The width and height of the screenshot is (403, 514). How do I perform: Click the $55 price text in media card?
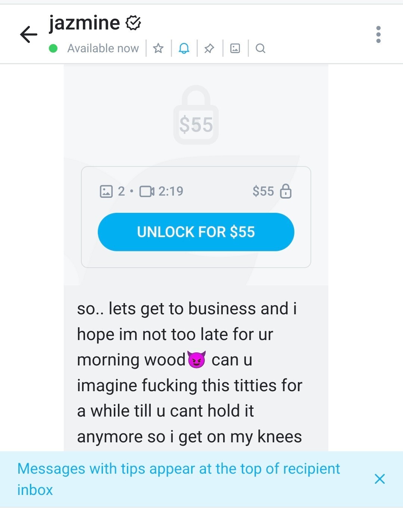[263, 191]
